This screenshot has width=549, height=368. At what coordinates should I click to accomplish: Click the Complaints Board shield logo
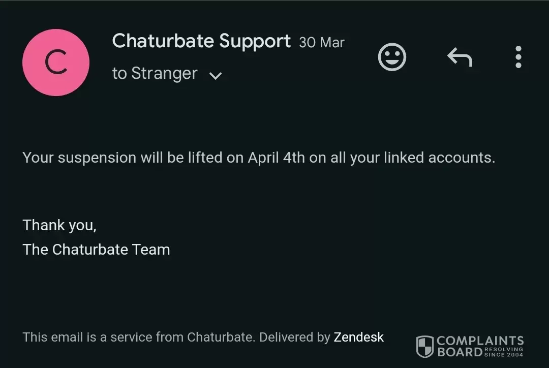tap(424, 346)
